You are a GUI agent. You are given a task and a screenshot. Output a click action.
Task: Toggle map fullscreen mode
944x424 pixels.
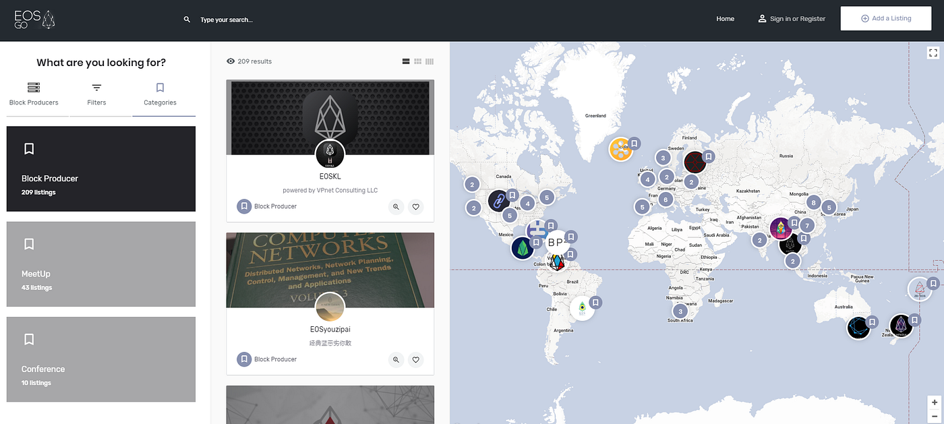(933, 53)
